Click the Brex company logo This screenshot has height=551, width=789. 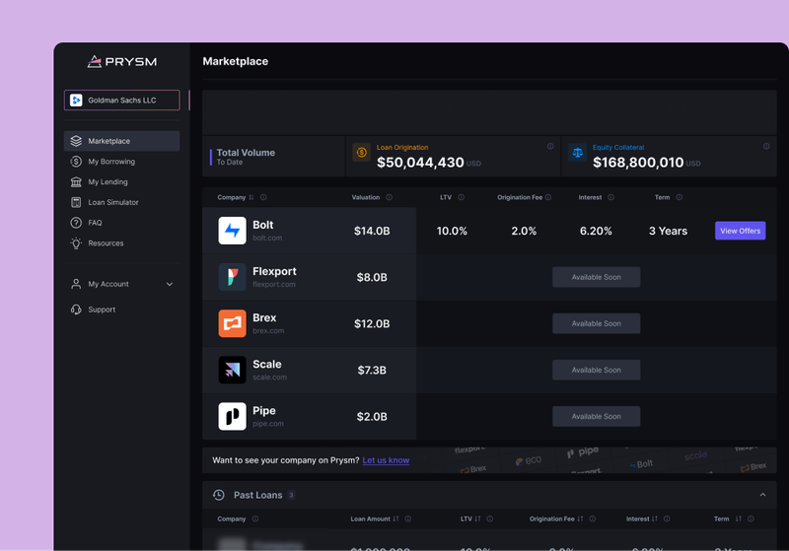(x=232, y=323)
